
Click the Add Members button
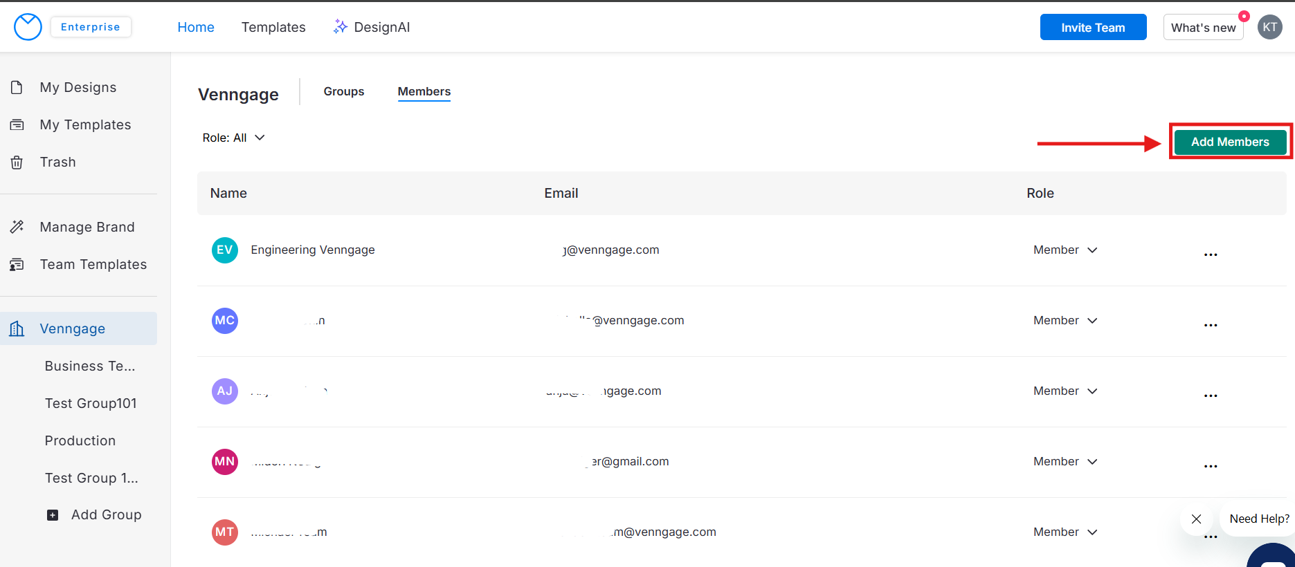1230,142
